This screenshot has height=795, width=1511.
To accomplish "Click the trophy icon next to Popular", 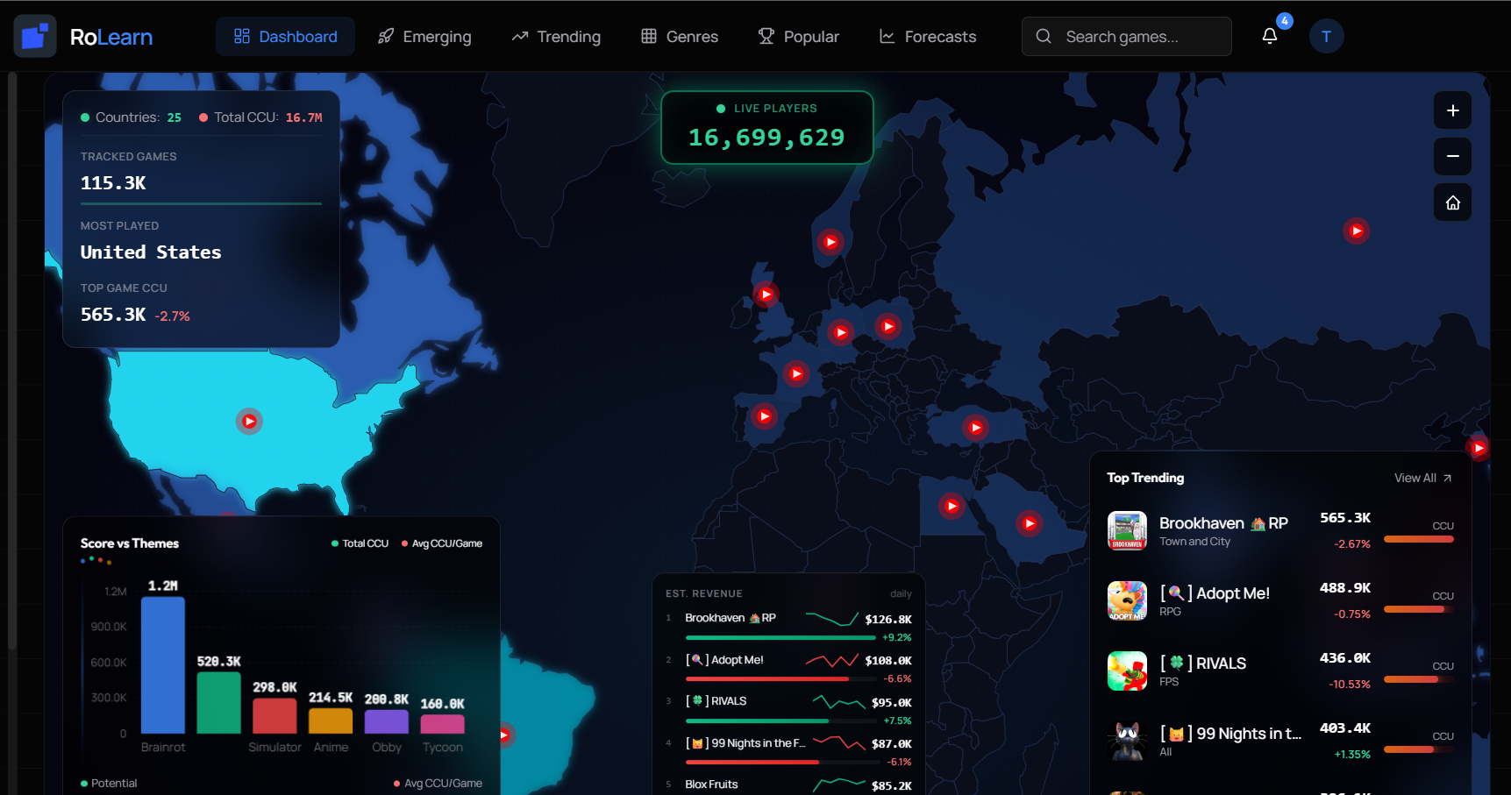I will point(766,36).
